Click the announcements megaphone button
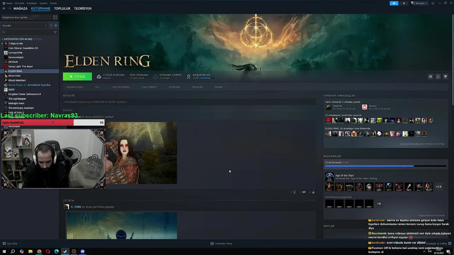454x255 pixels. pos(394,3)
